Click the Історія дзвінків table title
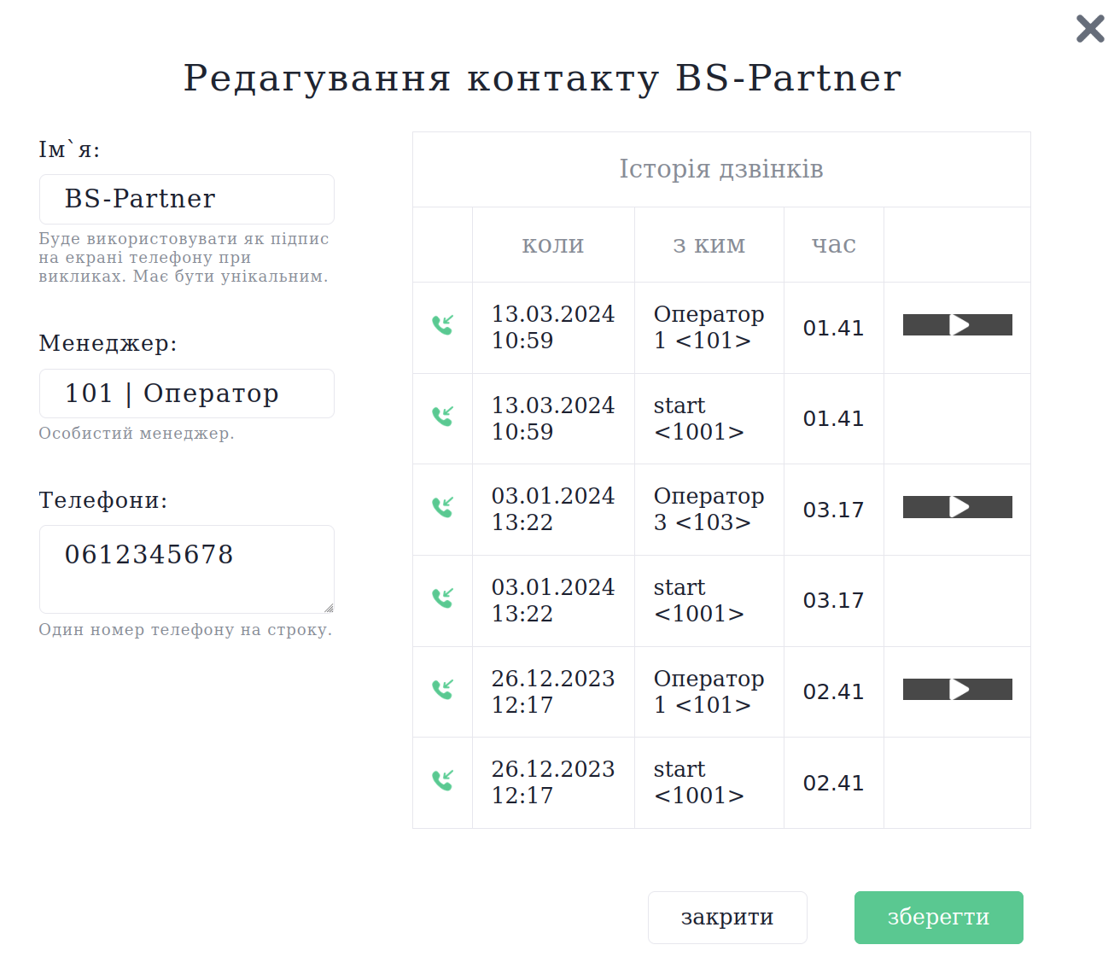The width and height of the screenshot is (1114, 974). (x=721, y=169)
